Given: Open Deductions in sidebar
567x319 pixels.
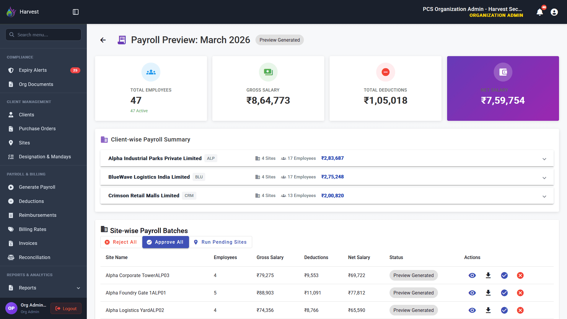Looking at the screenshot, I should pyautogui.click(x=43, y=201).
